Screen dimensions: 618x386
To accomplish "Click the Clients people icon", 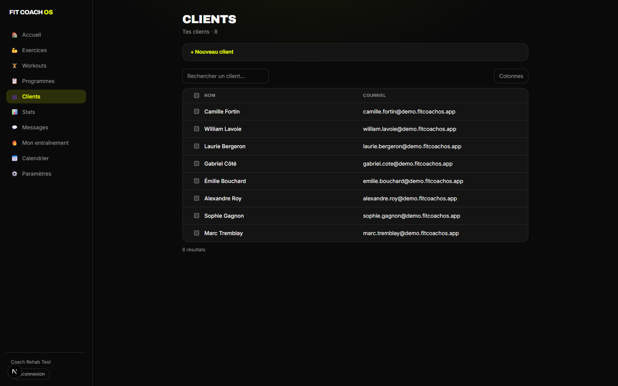I will [15, 96].
